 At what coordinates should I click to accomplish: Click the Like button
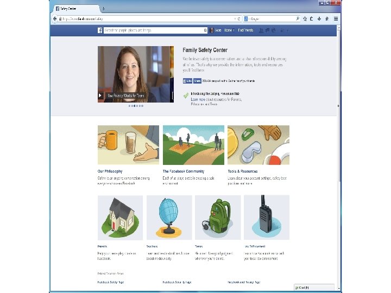click(x=187, y=81)
